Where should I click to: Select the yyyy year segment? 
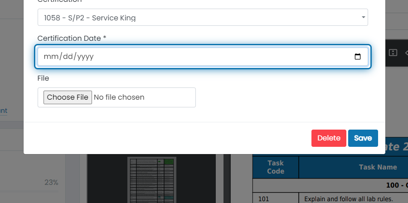(85, 56)
